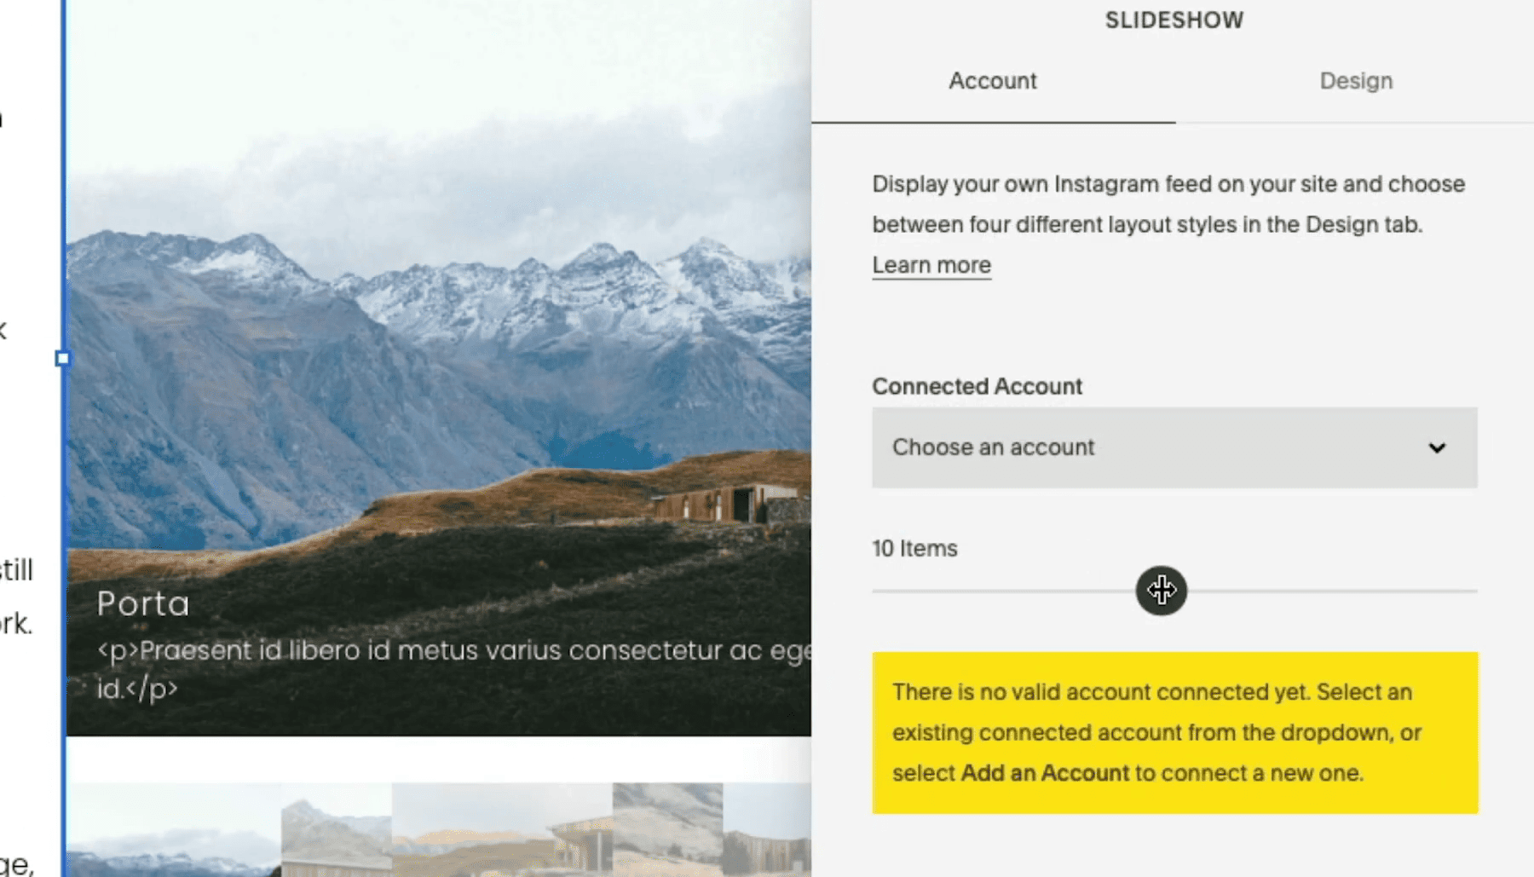The width and height of the screenshot is (1534, 877).
Task: Select third wide thumbnail with wooden hut
Action: (502, 830)
